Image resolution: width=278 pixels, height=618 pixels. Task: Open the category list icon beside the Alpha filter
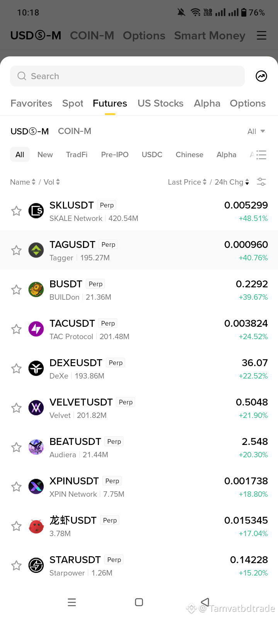(261, 155)
